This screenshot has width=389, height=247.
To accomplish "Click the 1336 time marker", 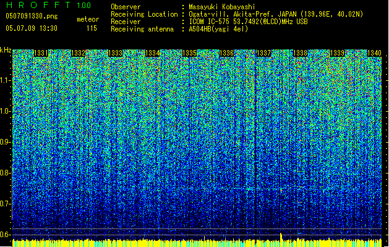I will (226, 53).
